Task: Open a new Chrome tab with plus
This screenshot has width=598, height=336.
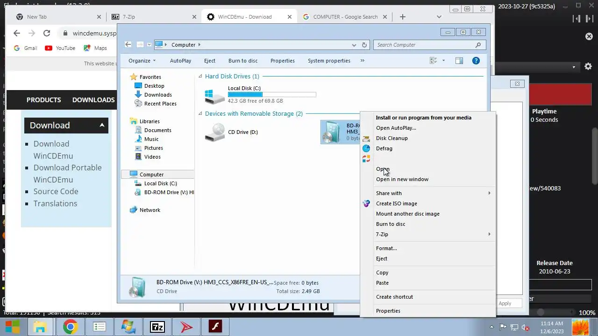Action: pyautogui.click(x=402, y=17)
